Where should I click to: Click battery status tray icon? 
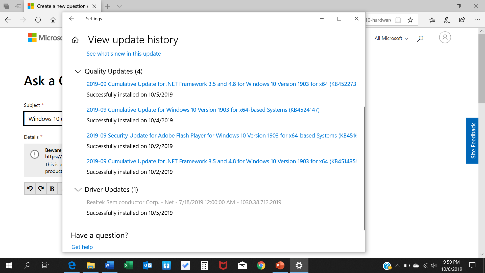coord(407,265)
